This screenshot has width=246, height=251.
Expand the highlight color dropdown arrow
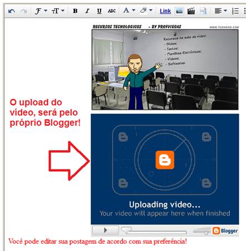(151, 11)
